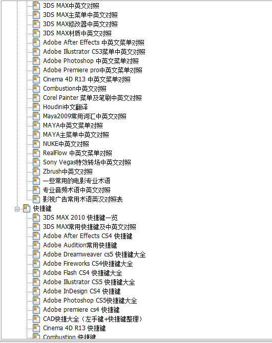Open 一些常用的电影专业术语 entry
This screenshot has width=272, height=343.
click(77, 181)
